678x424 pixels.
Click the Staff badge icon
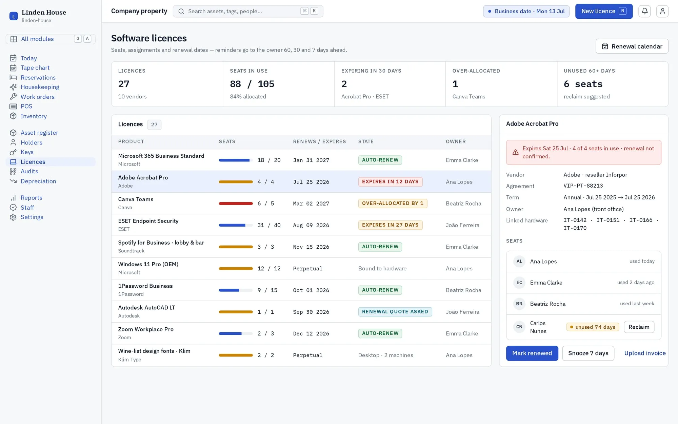click(x=13, y=207)
